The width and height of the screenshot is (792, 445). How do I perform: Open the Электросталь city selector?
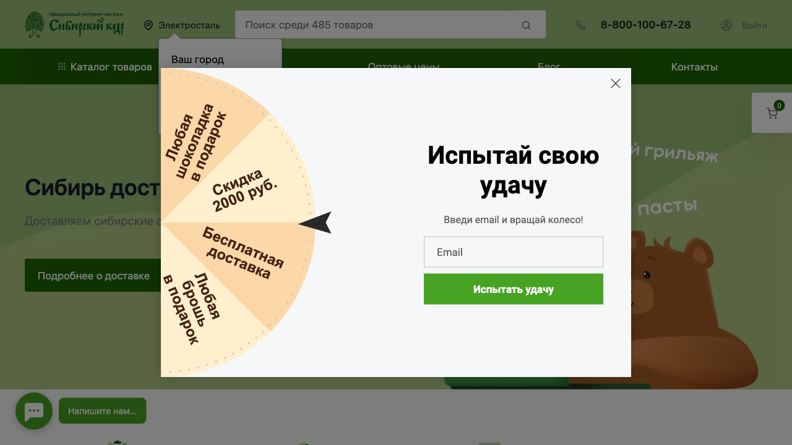click(189, 25)
